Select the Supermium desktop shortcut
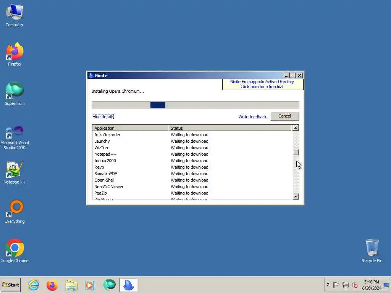Viewport: 391px width, 293px height. point(15,93)
